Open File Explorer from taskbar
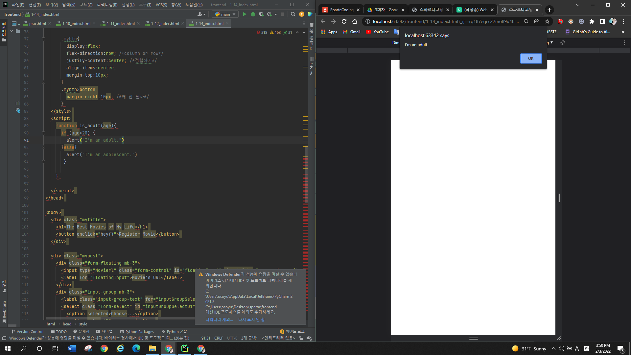The height and width of the screenshot is (355, 631). [152, 348]
